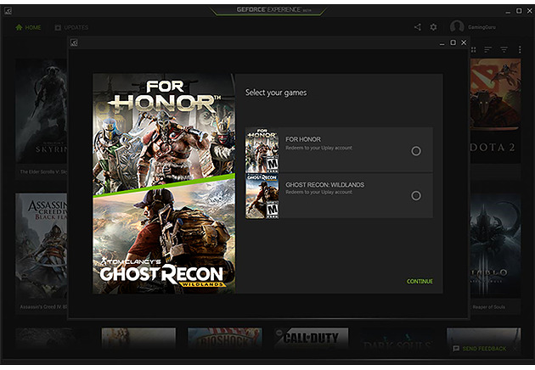Click the For Honor large cover art
Image resolution: width=535 pixels, height=370 pixels.
164,132
